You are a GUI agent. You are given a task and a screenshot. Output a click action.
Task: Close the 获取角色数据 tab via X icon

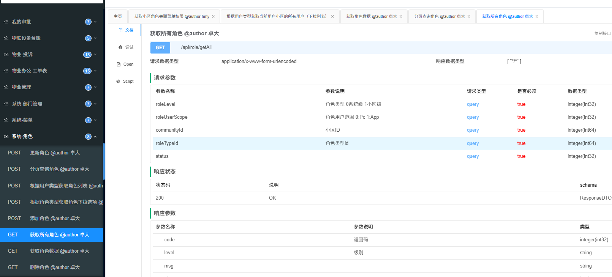click(401, 17)
